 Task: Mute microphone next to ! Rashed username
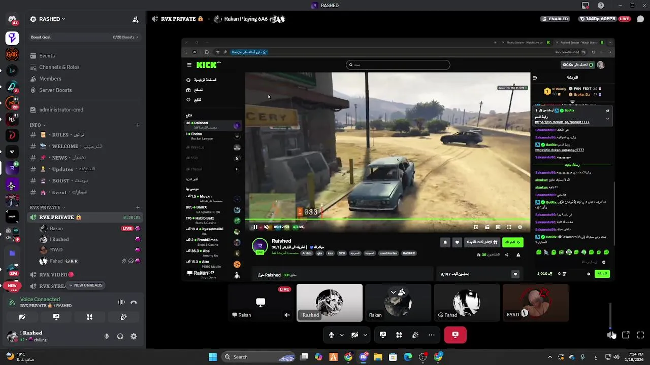tap(107, 336)
